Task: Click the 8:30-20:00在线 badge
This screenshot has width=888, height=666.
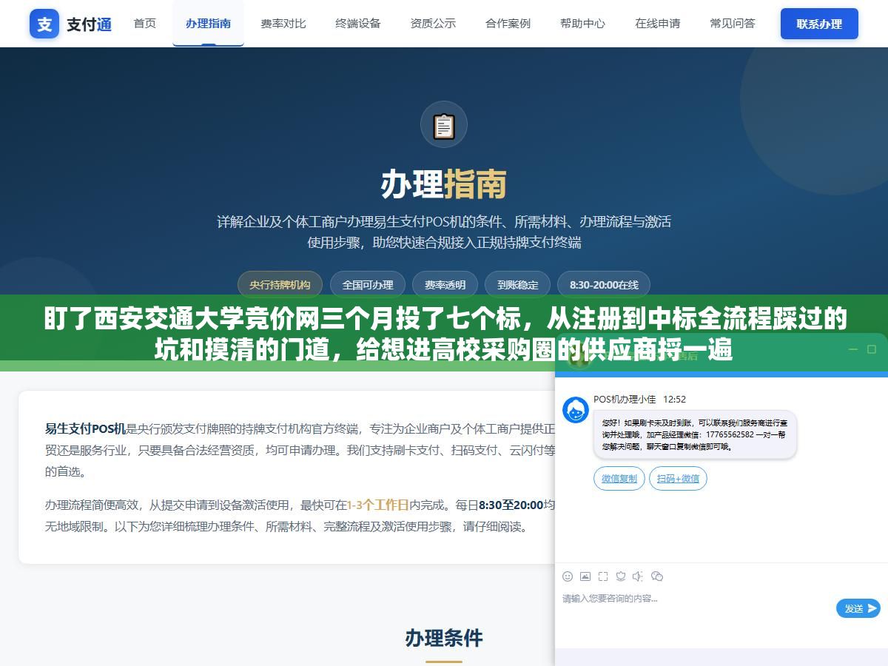Action: click(604, 285)
